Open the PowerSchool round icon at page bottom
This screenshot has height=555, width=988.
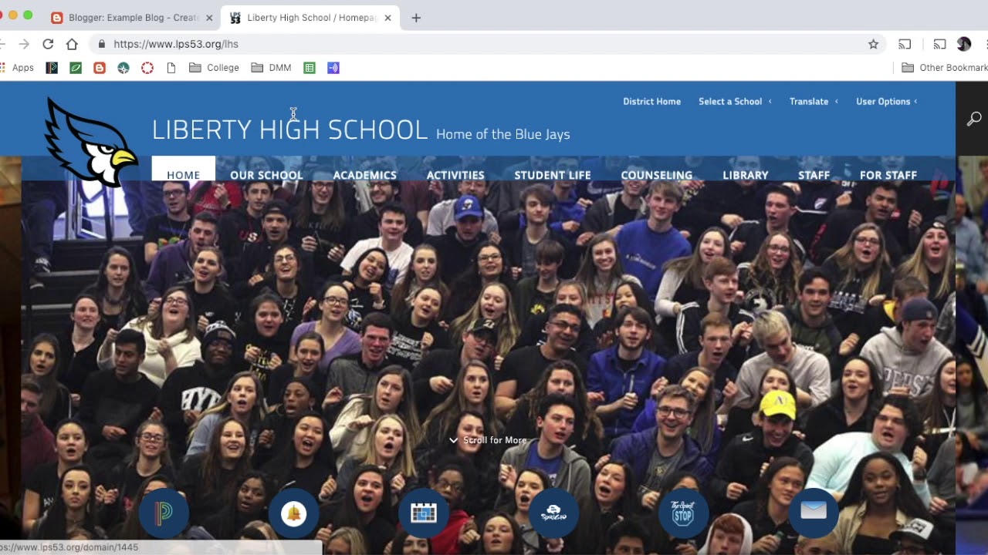[164, 513]
